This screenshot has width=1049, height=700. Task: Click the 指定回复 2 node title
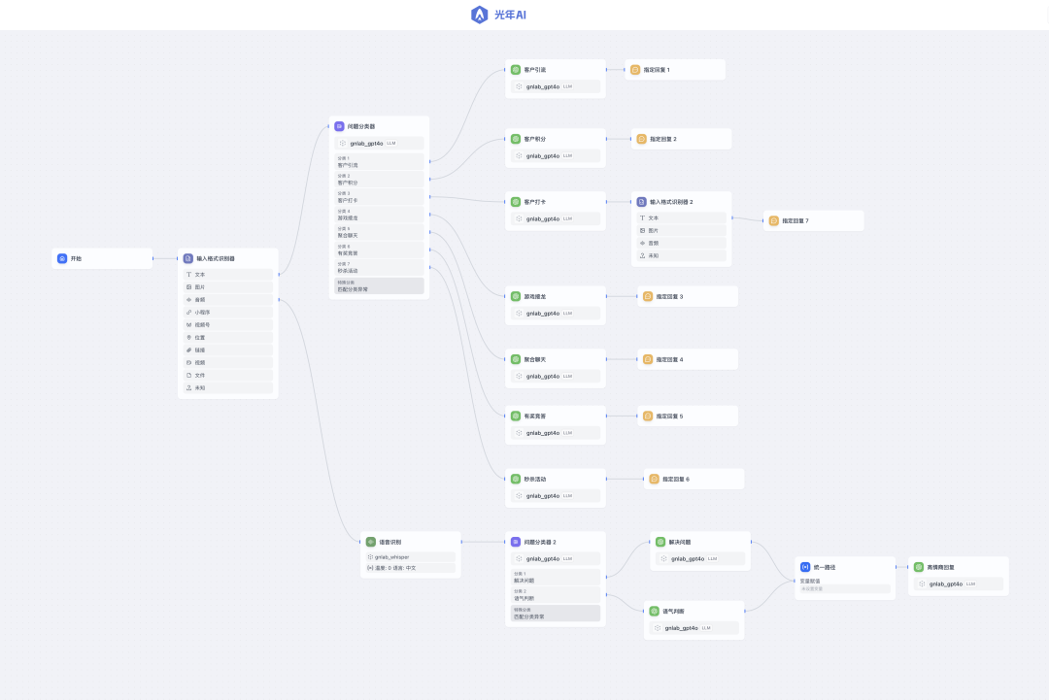click(663, 139)
